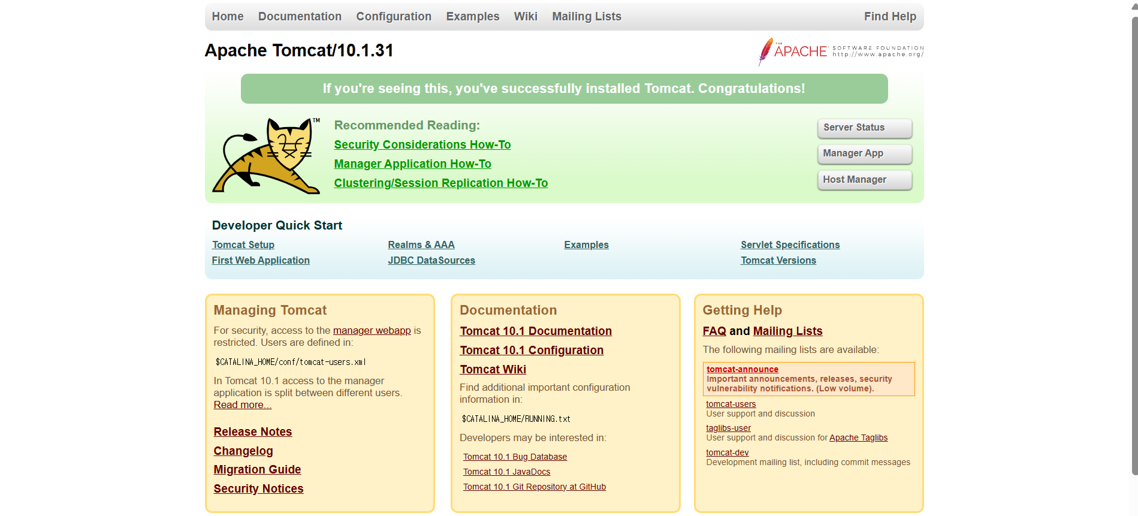Click the Apache Tomcat/10.1.31 heading

[x=299, y=50]
